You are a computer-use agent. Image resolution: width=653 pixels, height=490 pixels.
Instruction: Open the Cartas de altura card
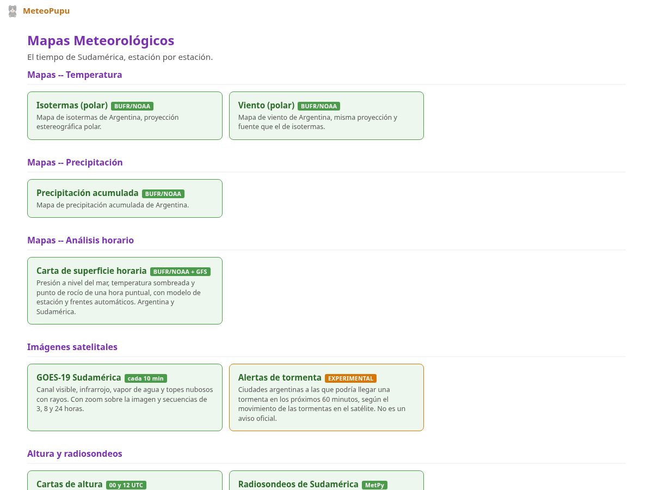125,480
